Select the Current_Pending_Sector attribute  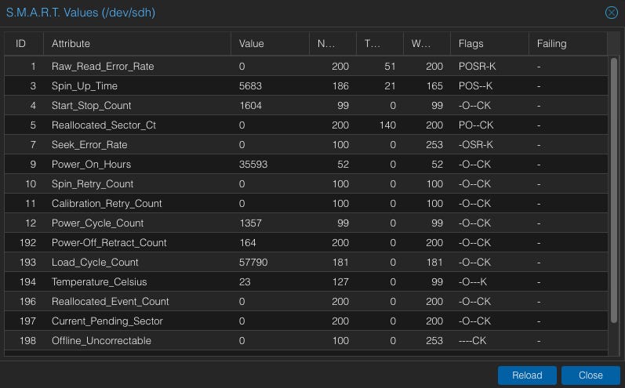tap(107, 321)
